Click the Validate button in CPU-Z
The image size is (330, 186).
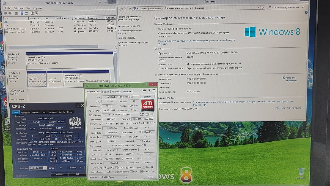click(x=59, y=174)
